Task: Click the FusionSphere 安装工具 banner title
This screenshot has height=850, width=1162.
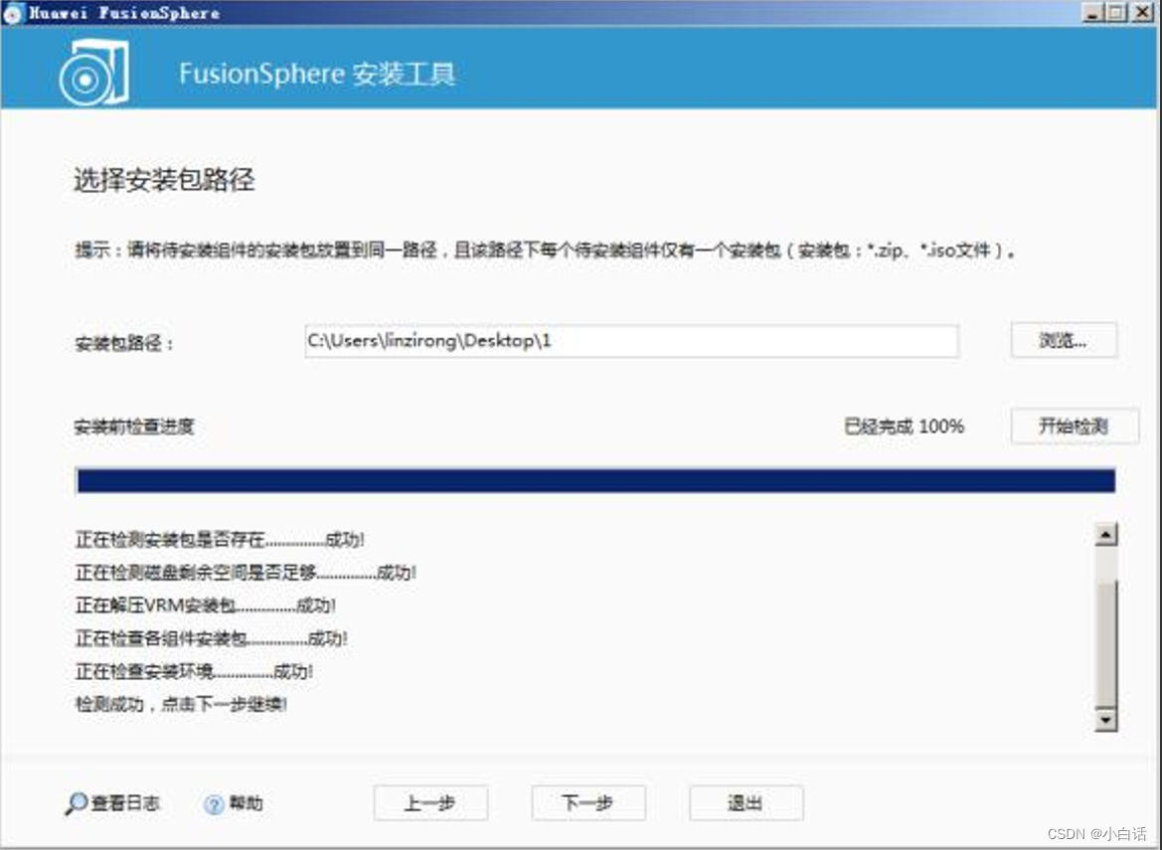Action: click(317, 75)
